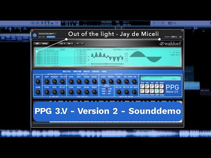211x158 pixels.
Task: Click AD Envelope 3 ATTACK knob
Action: 47,92
